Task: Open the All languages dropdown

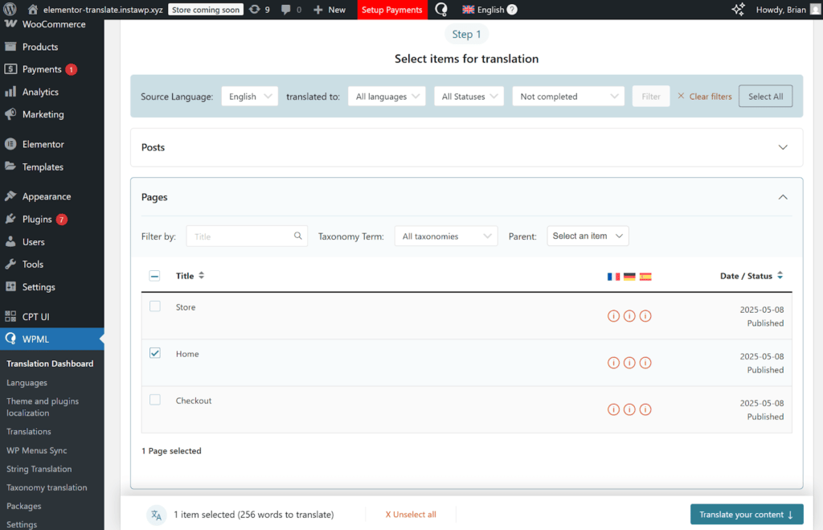Action: (387, 97)
